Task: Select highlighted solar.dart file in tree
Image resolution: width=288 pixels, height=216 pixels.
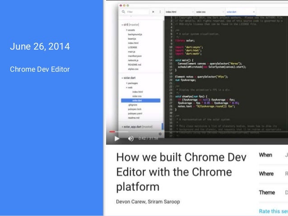Action: pyautogui.click(x=141, y=101)
